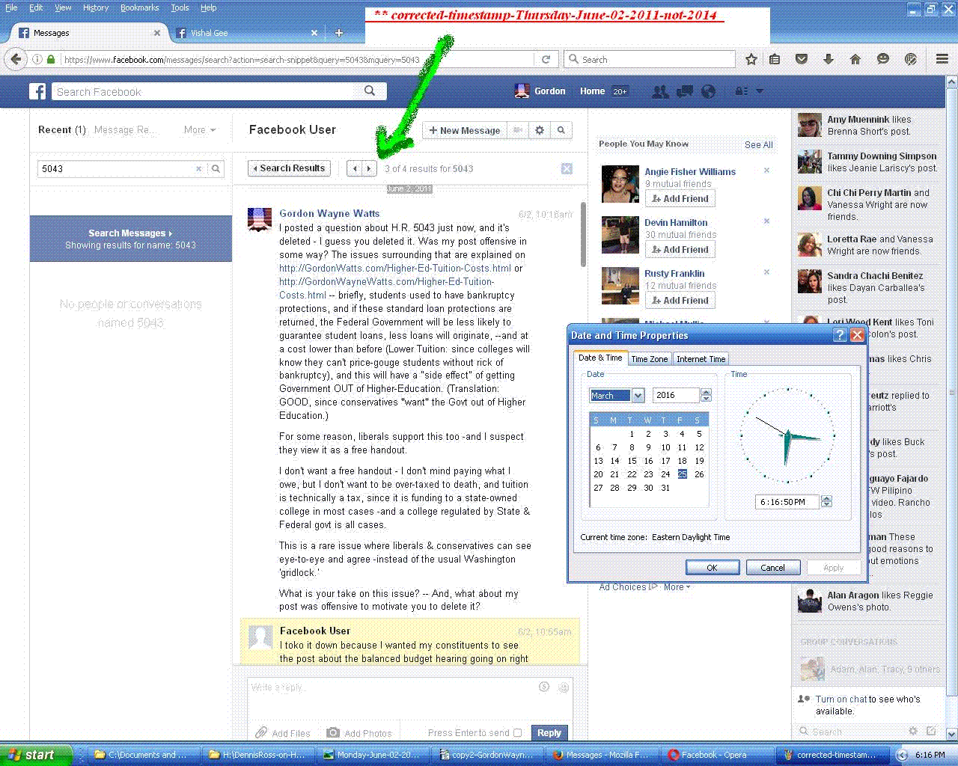958x766 pixels.
Task: Click the Firefox URL address bar
Action: pyautogui.click(x=296, y=59)
